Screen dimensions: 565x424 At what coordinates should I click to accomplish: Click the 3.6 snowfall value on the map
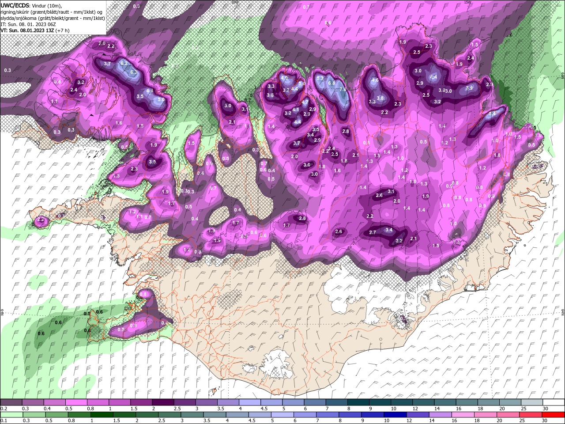pyautogui.click(x=270, y=95)
